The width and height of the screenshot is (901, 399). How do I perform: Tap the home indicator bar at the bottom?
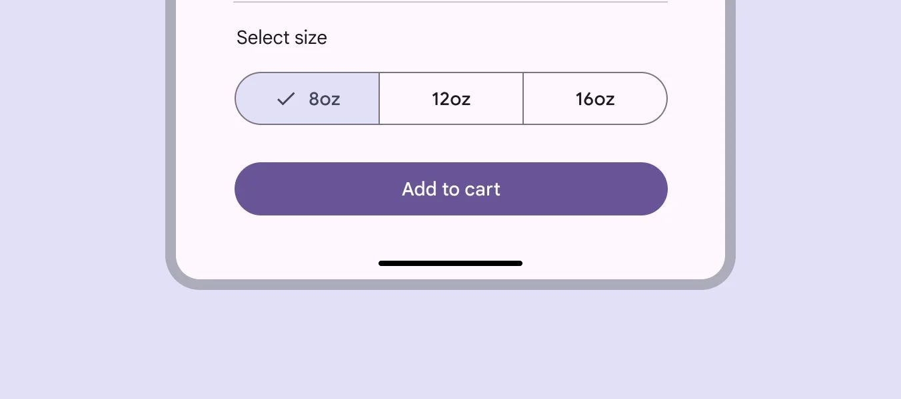tap(450, 263)
